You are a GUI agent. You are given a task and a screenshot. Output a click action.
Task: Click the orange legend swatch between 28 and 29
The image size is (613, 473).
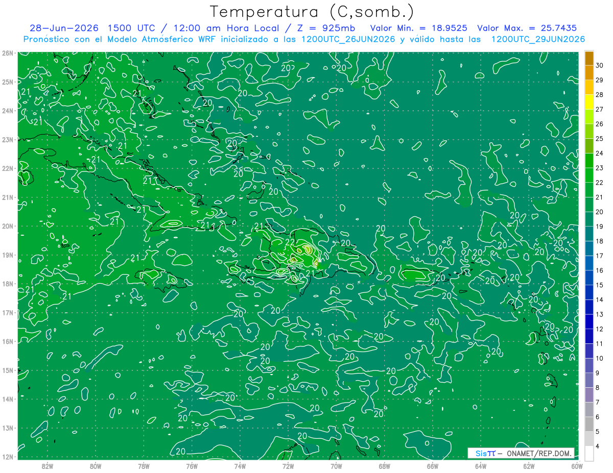[x=589, y=87]
